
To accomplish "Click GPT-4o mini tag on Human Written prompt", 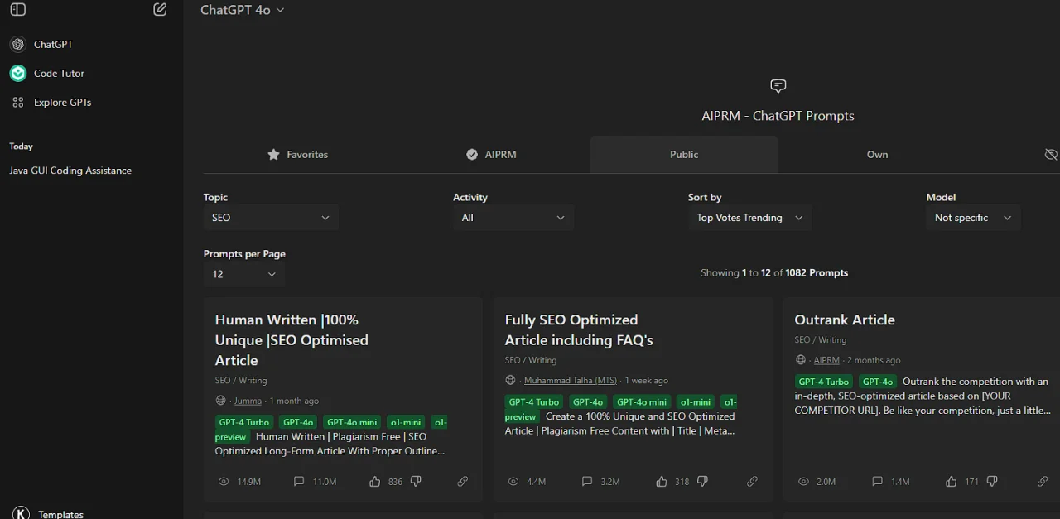I will click(x=352, y=422).
